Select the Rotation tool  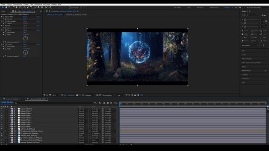[13, 8]
